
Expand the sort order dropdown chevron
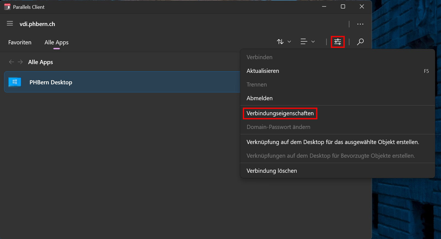(x=289, y=42)
